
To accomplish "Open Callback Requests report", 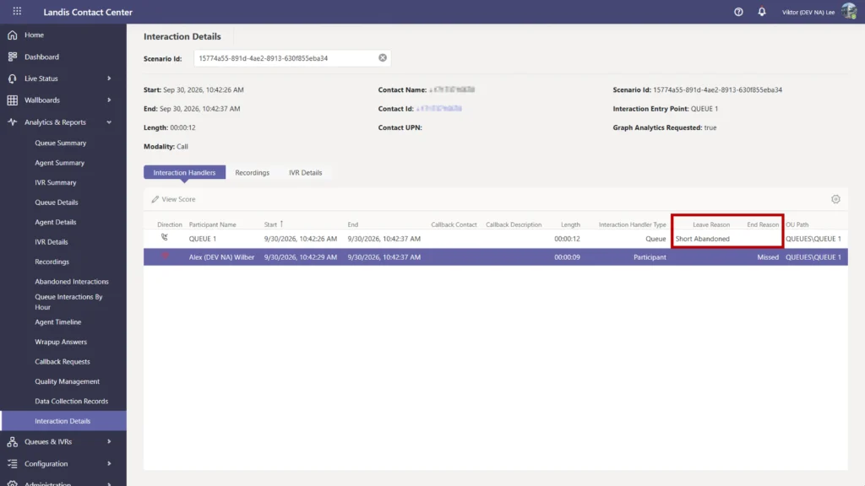I will [63, 361].
